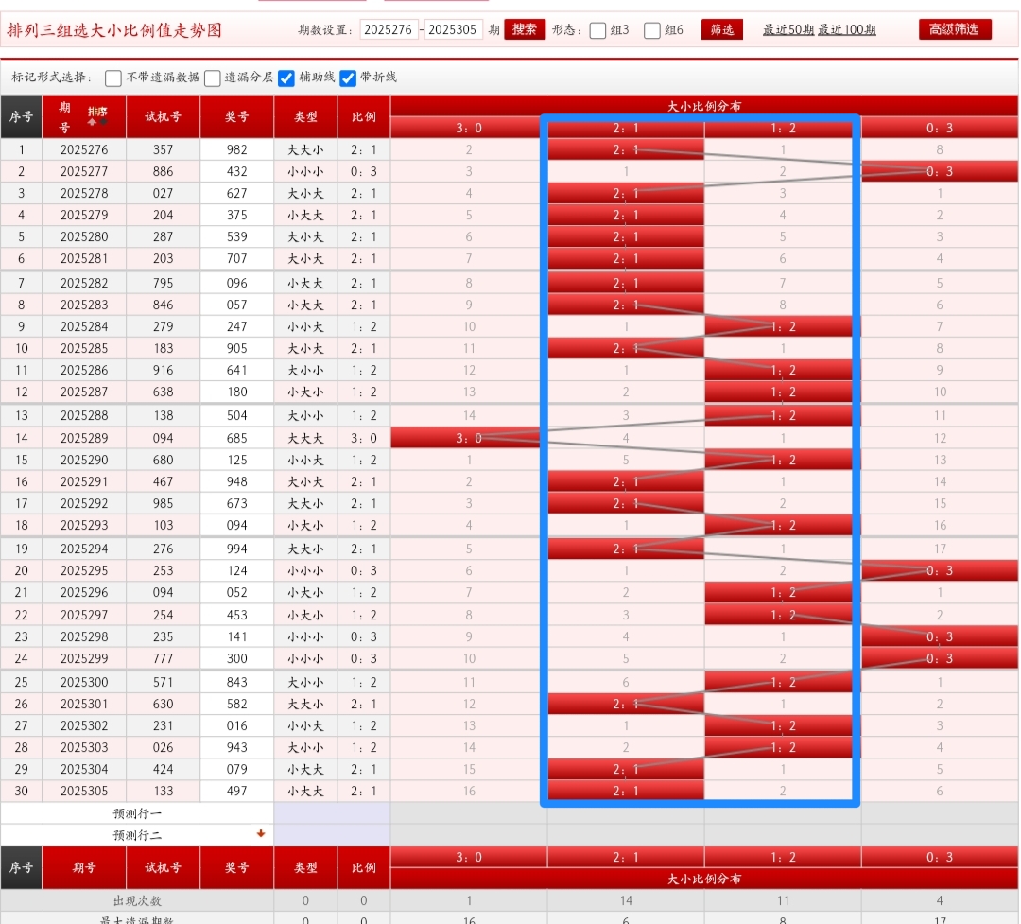The width and height of the screenshot is (1021, 924).
Task: Click the 筛选 filter button
Action: 722,30
